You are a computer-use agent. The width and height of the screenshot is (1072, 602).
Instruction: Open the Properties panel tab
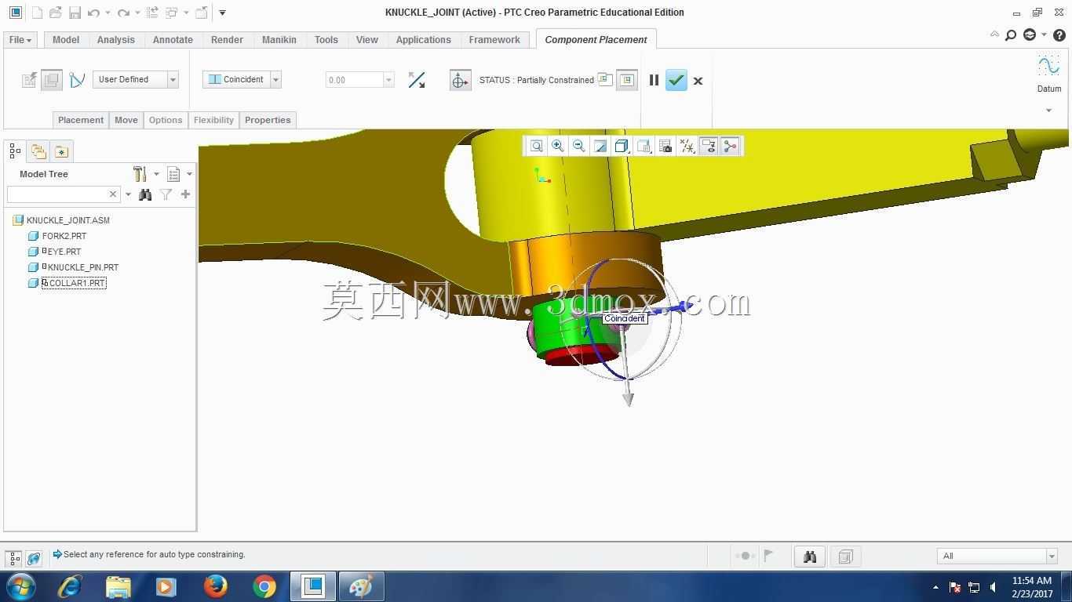pyautogui.click(x=268, y=120)
